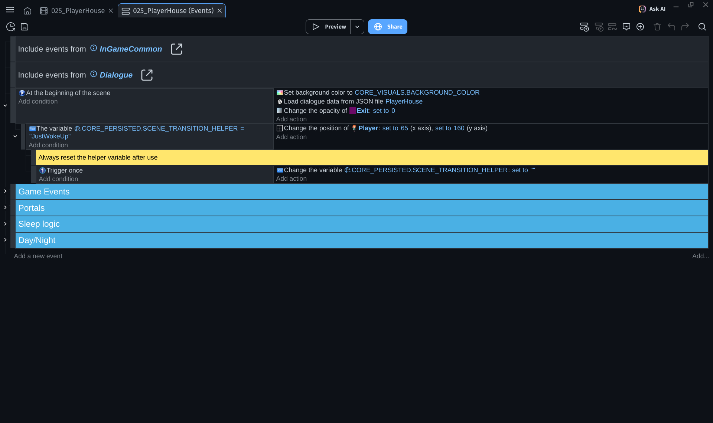Viewport: 713px width, 423px height.
Task: Select the yellow comment about helper variable
Action: pyautogui.click(x=372, y=157)
